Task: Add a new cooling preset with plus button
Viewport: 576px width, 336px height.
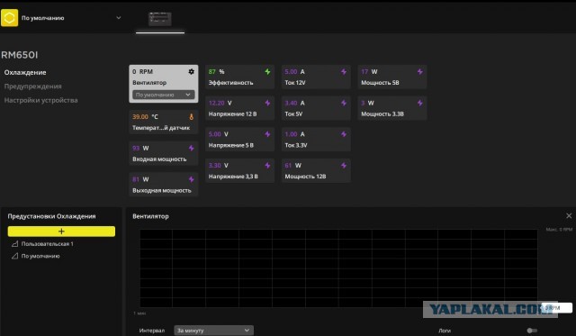Action: (x=61, y=232)
